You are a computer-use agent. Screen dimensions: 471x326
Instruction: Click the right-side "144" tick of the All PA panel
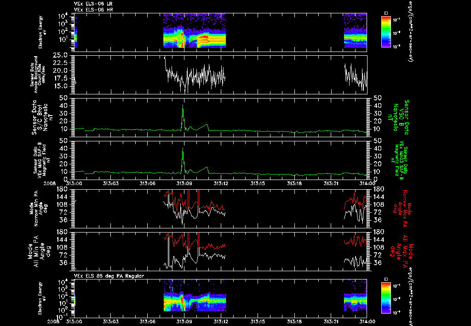pos(379,239)
